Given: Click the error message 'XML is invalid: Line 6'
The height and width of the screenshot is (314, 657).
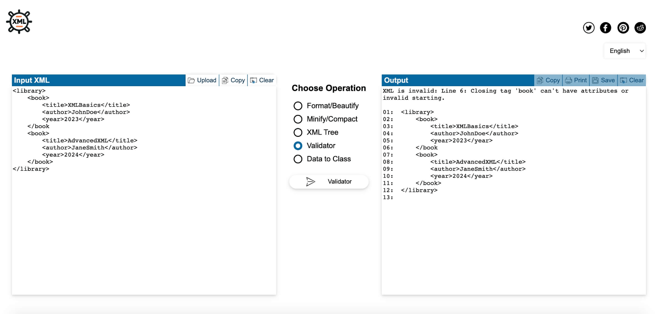Looking at the screenshot, I should point(505,94).
